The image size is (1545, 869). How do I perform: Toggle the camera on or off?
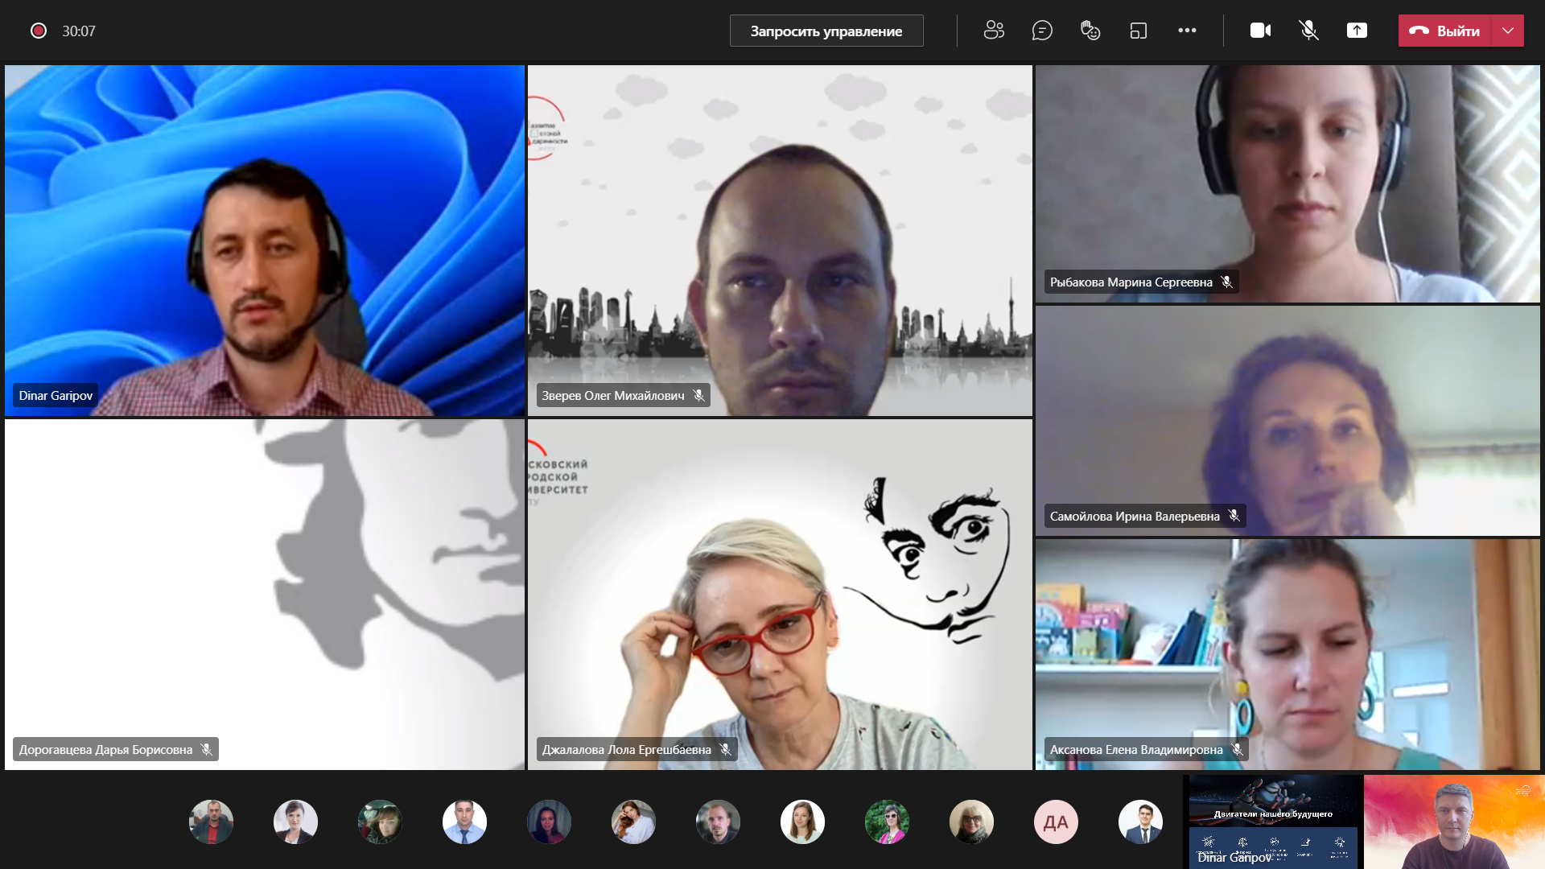click(1260, 31)
